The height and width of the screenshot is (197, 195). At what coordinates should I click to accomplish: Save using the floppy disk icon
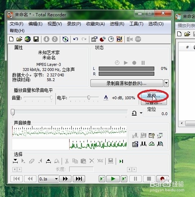coord(36,39)
